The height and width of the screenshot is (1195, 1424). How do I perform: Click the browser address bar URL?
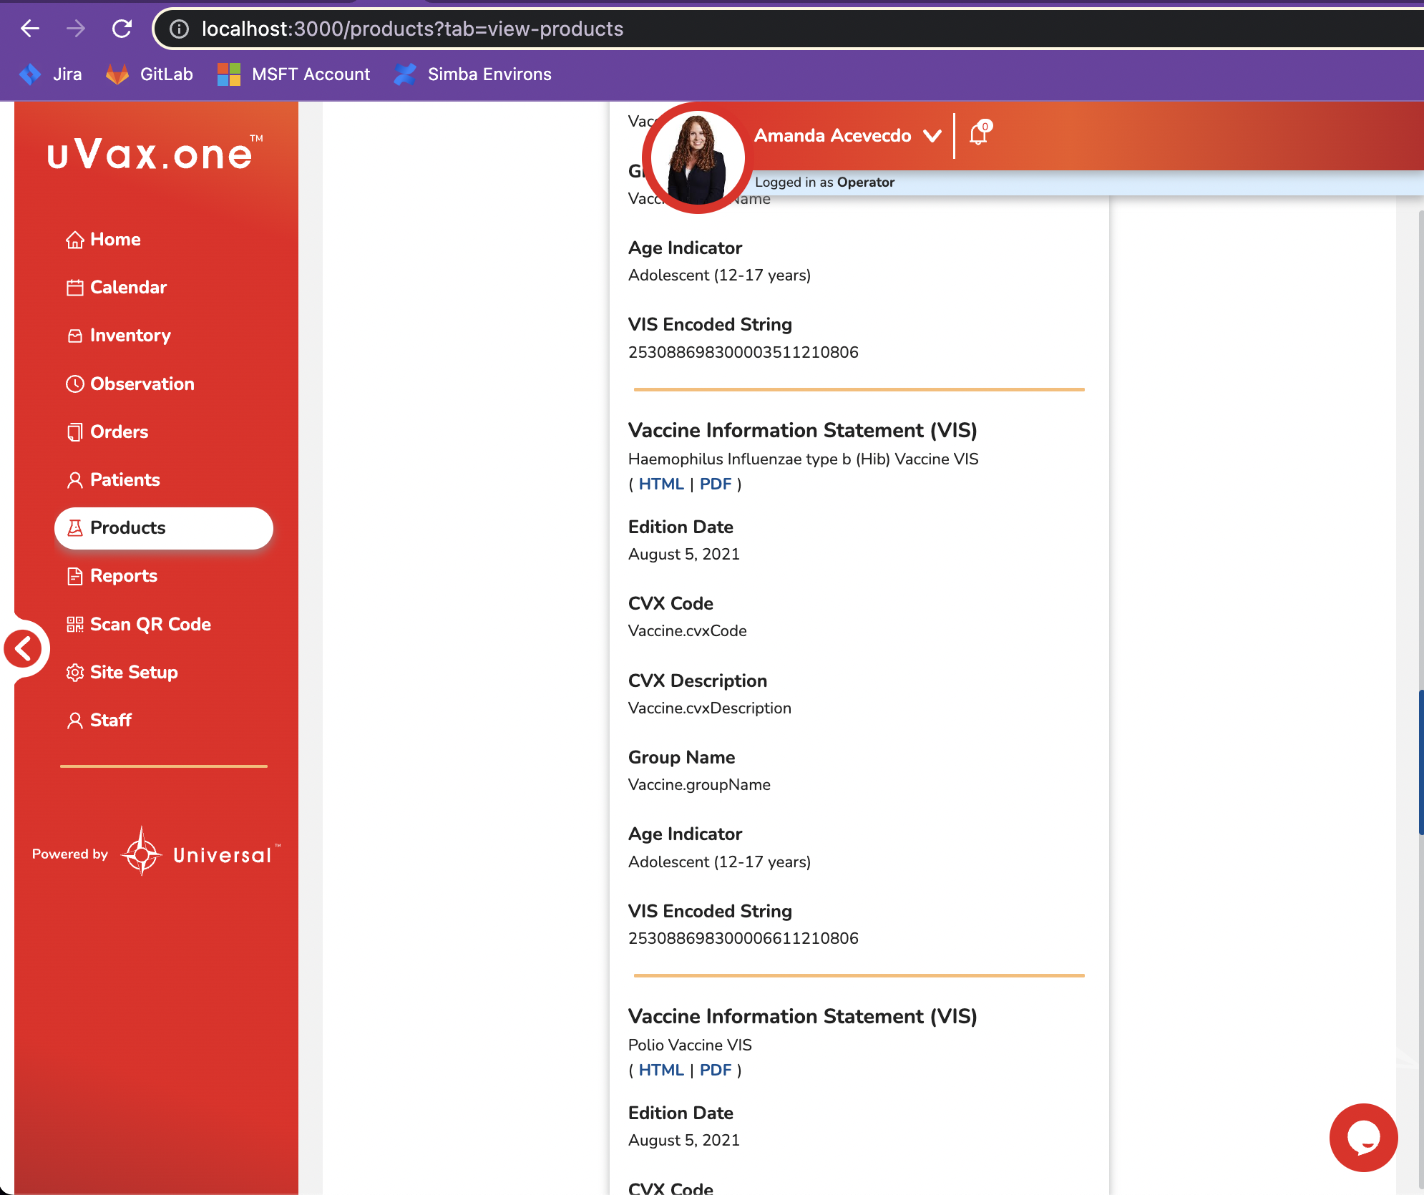tap(412, 29)
